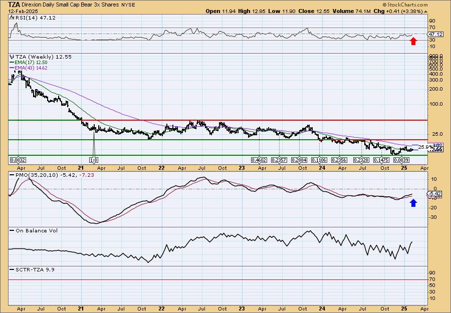Click the purple EMA(43) legend line
The width and height of the screenshot is (451, 313).
pos(12,68)
